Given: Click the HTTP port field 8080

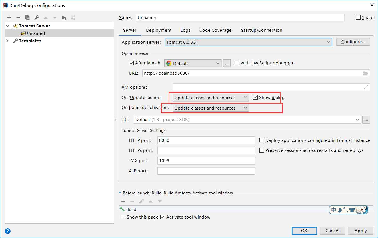Looking at the screenshot, I should click(x=206, y=140).
